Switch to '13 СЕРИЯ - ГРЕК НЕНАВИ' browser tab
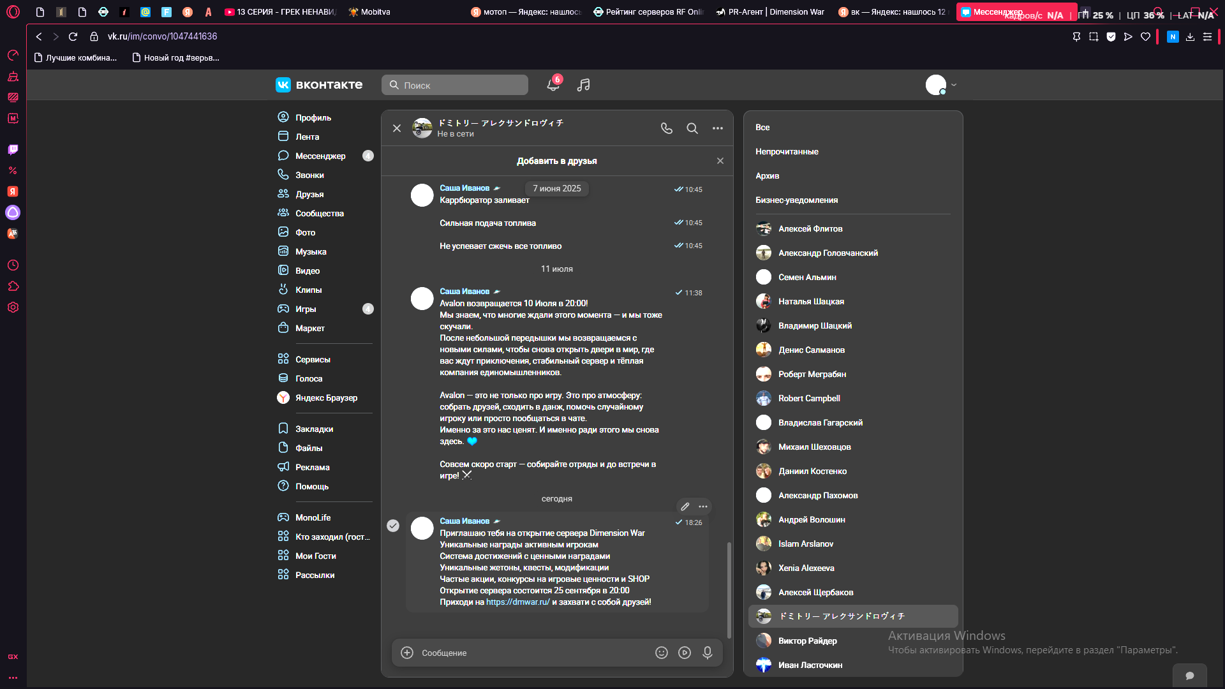The width and height of the screenshot is (1225, 689). pyautogui.click(x=281, y=12)
